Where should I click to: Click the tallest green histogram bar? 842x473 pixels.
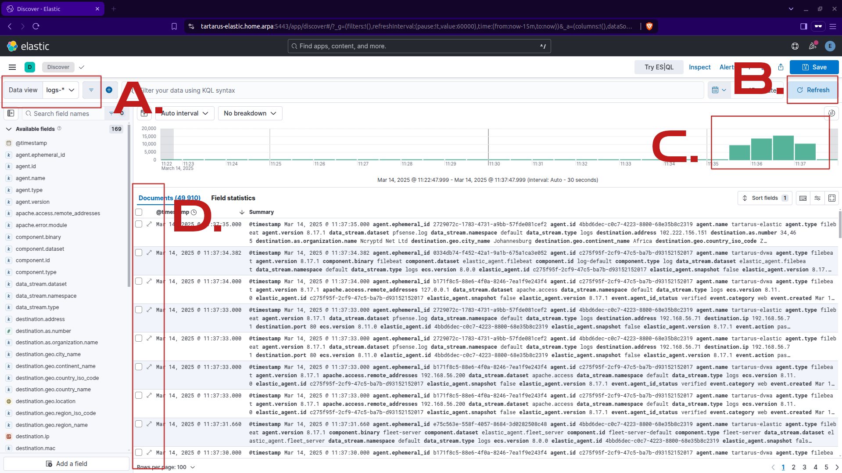(783, 148)
